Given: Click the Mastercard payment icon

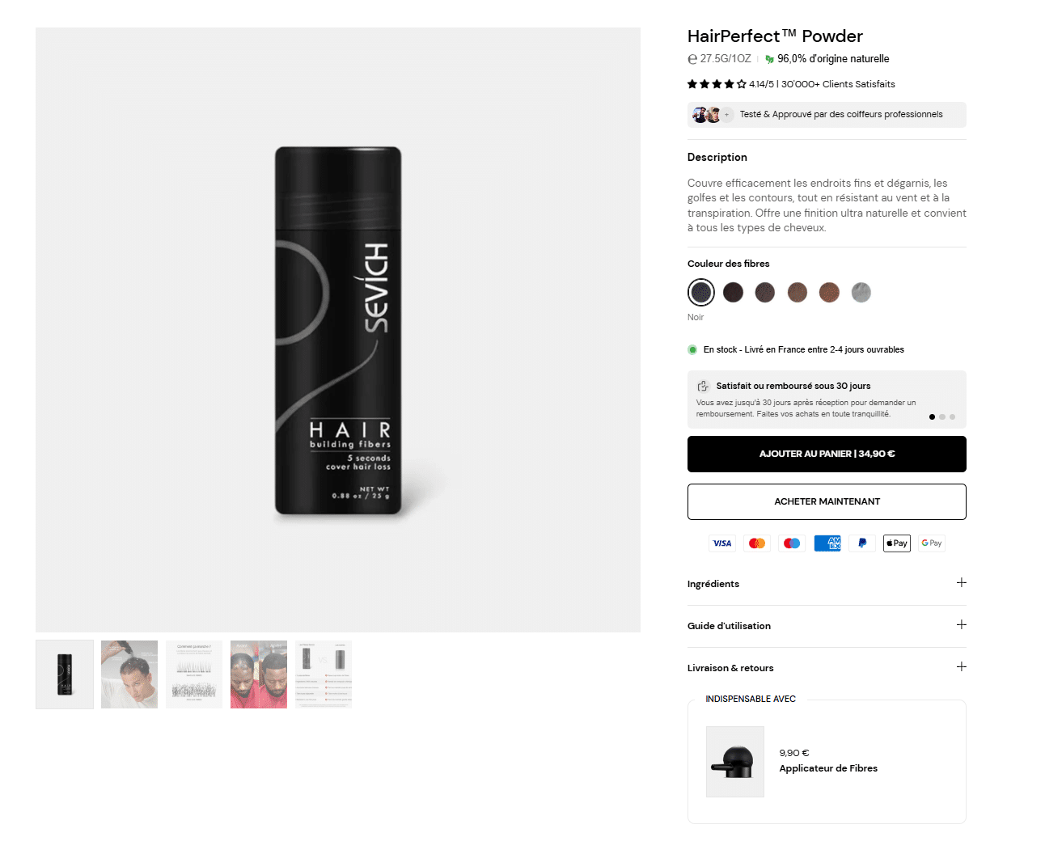Looking at the screenshot, I should [x=757, y=543].
